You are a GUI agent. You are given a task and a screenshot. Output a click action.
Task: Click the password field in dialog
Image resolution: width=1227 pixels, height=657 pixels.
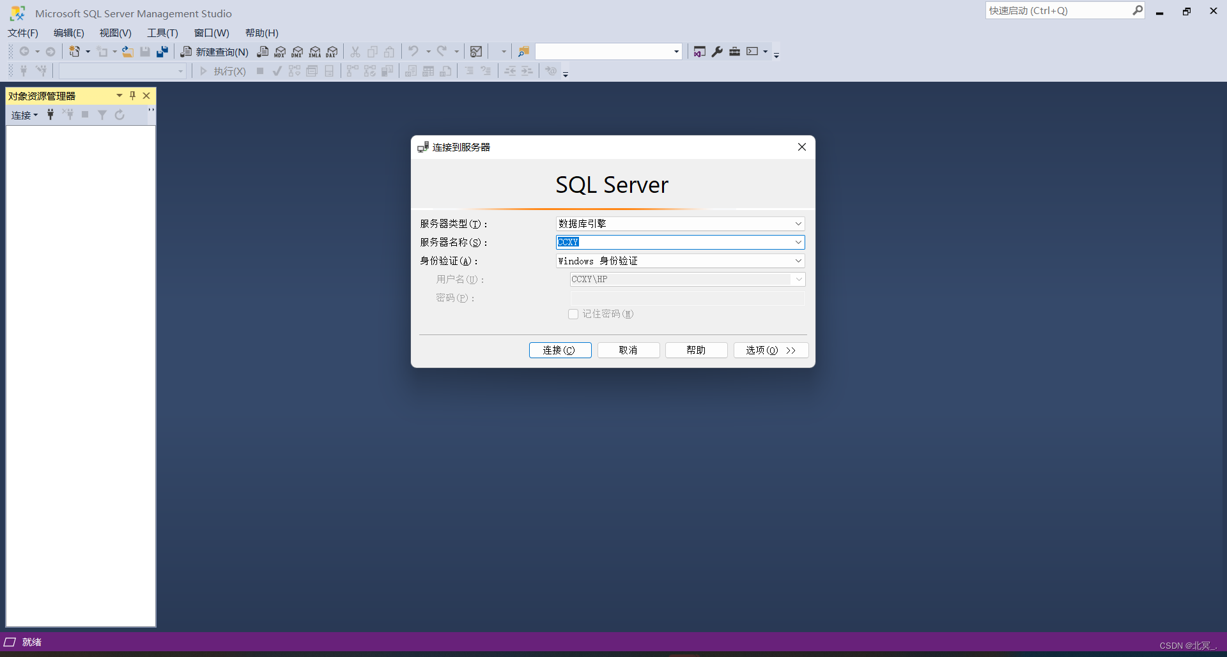(688, 298)
